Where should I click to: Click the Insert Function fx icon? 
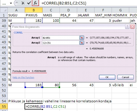(35, 3)
